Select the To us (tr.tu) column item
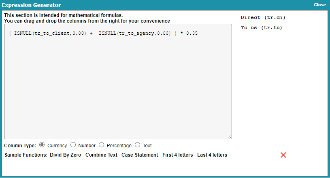This screenshot has height=178, width=330. (x=262, y=27)
